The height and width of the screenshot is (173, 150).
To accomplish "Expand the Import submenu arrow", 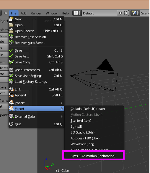I will click(62, 103).
